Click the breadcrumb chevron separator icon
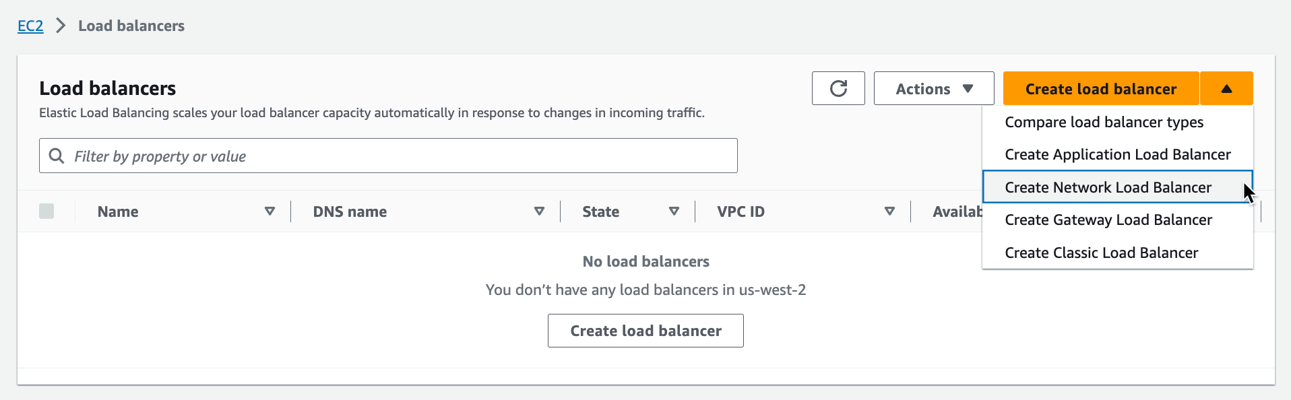 click(x=60, y=26)
